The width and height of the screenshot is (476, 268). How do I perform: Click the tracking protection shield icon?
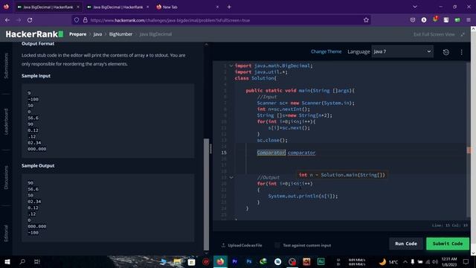[77, 20]
